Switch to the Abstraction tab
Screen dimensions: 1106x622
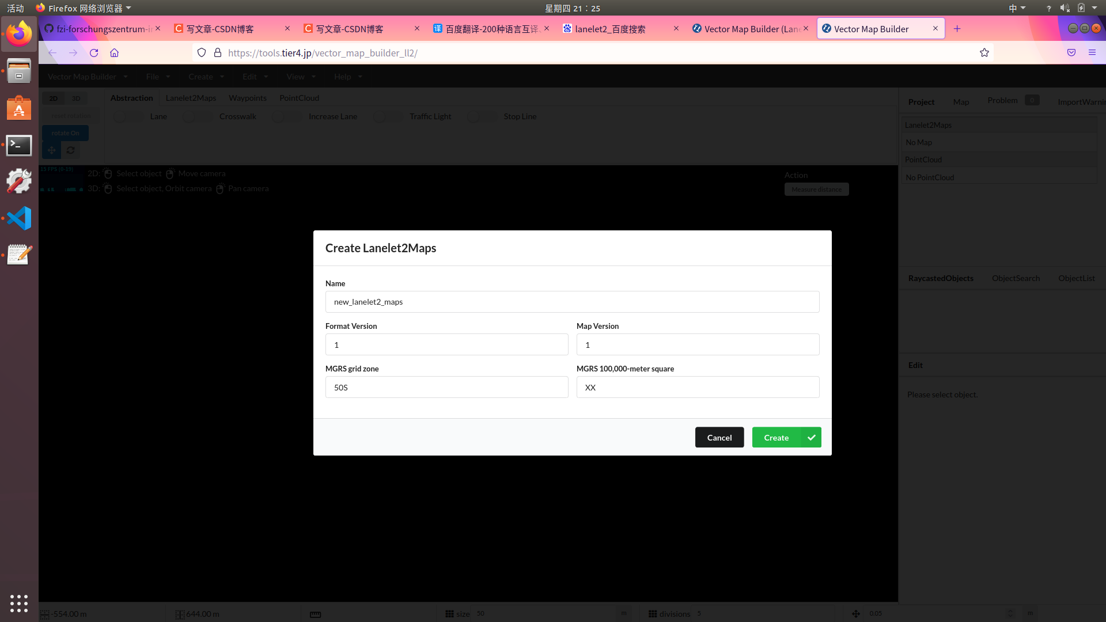click(131, 98)
